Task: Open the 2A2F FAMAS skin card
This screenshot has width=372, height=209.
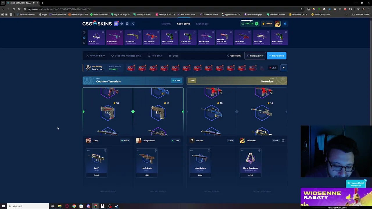Action: [x=96, y=163]
